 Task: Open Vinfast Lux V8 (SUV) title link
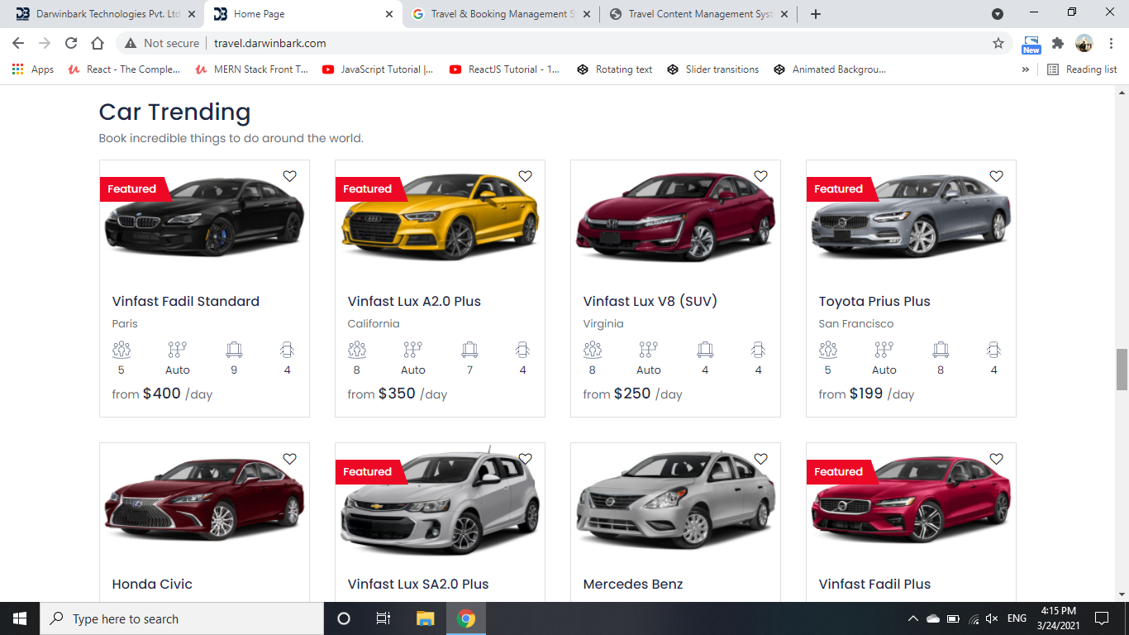click(x=650, y=301)
